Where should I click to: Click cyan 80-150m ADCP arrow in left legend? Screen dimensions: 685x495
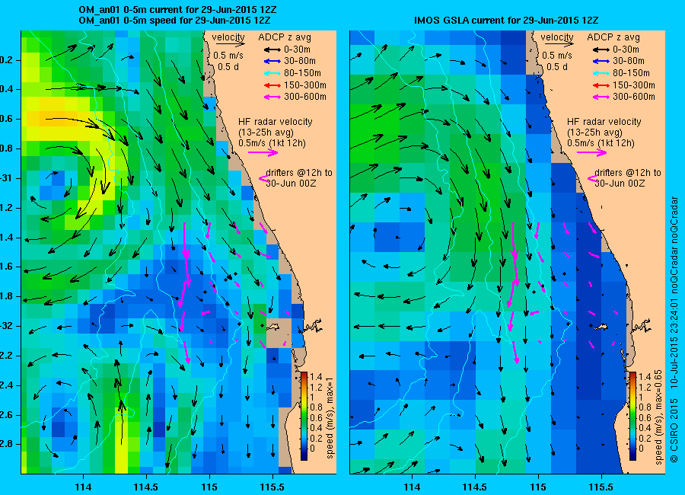click(272, 73)
